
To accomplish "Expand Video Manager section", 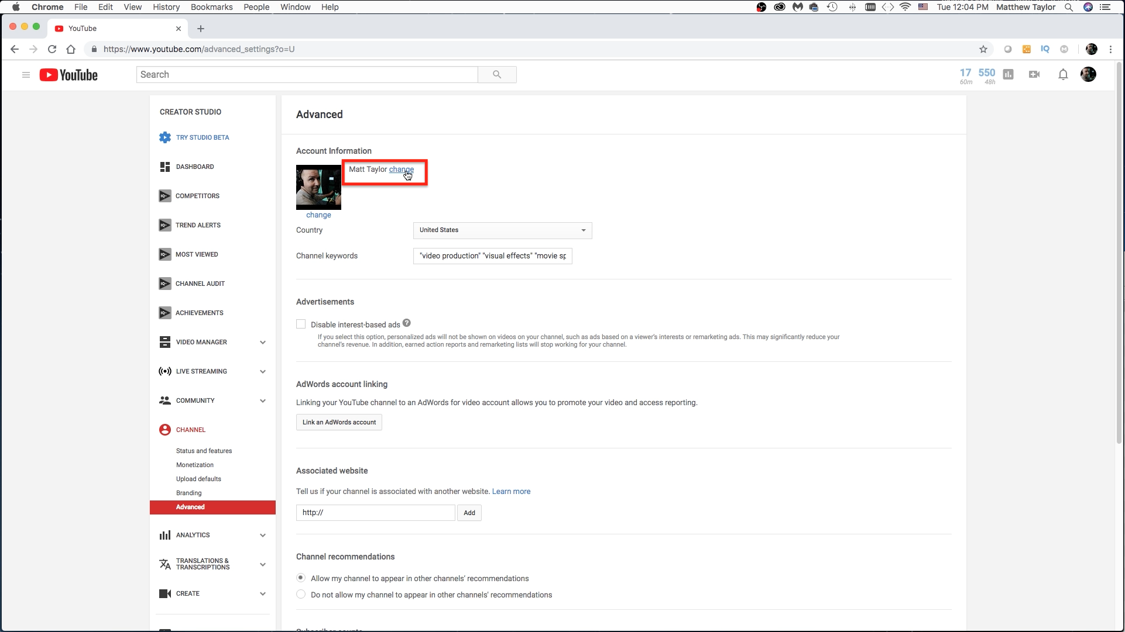I will [263, 342].
